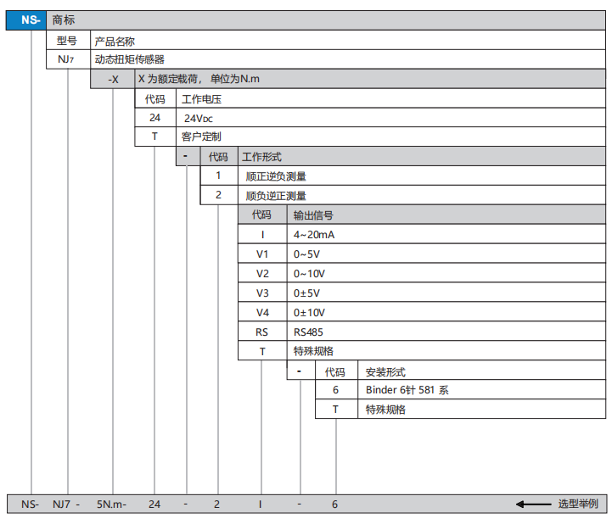612x524 pixels.
Task: Click the 0±5V value
Action: [306, 293]
